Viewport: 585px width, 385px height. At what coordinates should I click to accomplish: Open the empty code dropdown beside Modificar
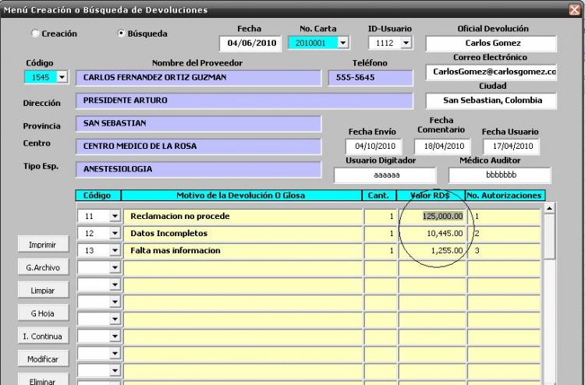click(115, 353)
